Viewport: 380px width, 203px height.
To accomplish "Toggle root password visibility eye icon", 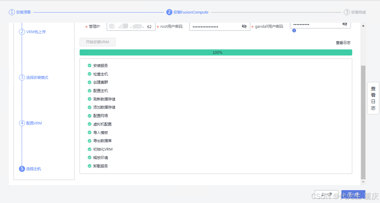I will 244,26.
